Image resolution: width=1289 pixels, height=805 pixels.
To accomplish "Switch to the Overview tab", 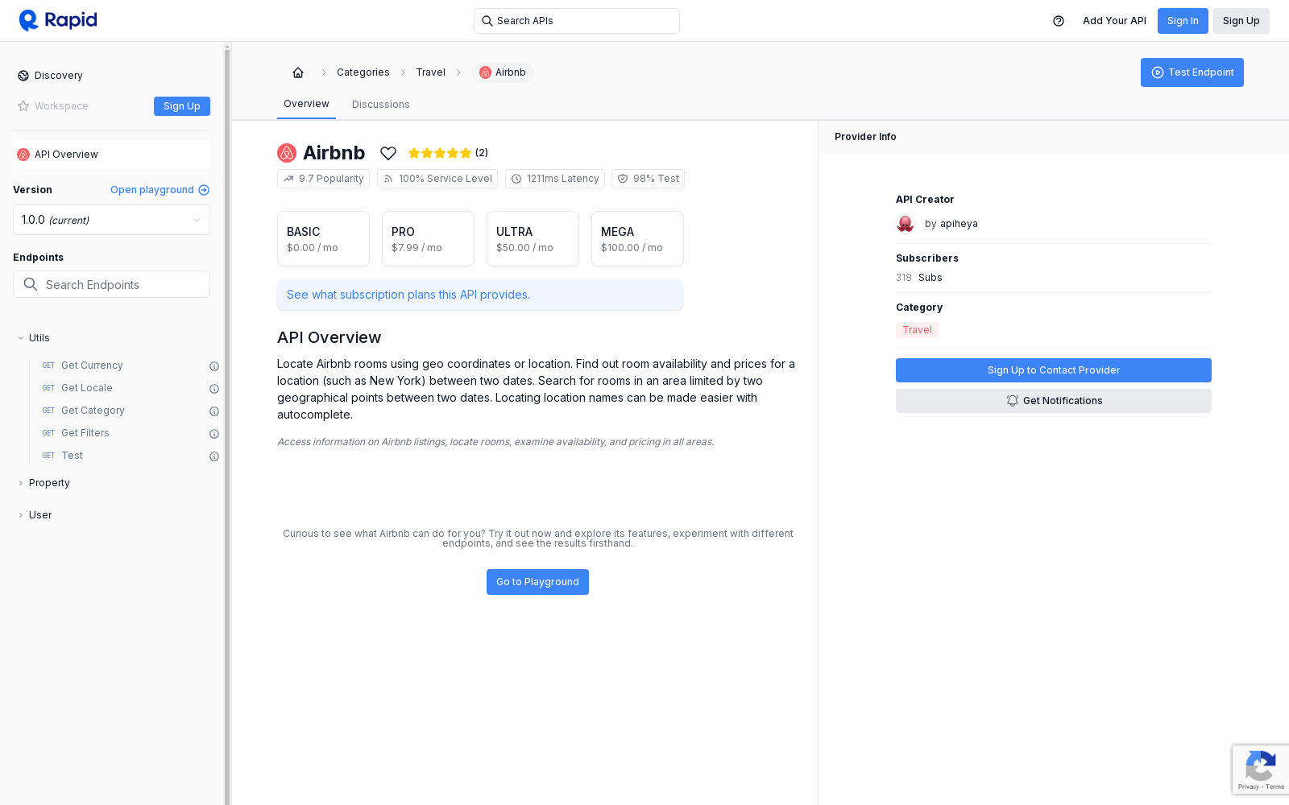I will [x=306, y=104].
